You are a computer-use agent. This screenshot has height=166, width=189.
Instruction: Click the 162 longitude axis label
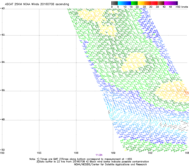pyautogui.click(x=150, y=153)
